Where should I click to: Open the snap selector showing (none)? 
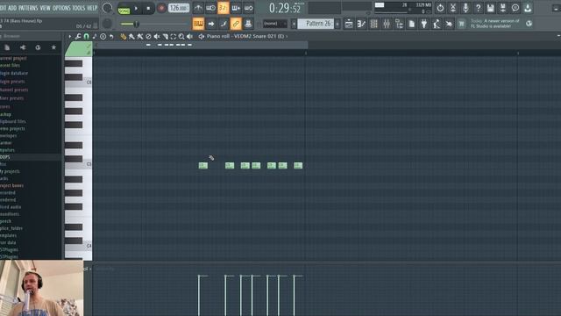(274, 24)
